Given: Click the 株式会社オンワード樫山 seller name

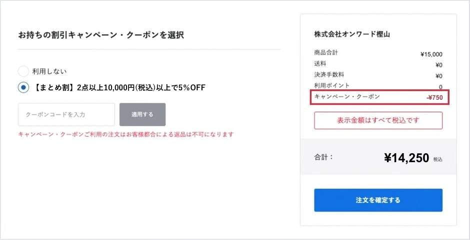Looking at the screenshot, I should [351, 34].
